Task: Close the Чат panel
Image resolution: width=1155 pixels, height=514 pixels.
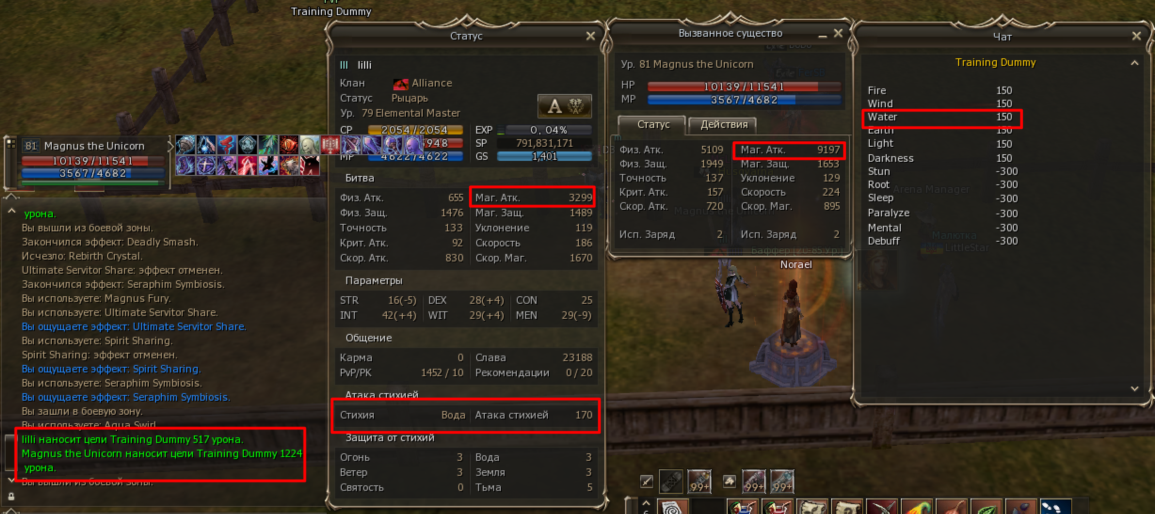Action: [1136, 36]
